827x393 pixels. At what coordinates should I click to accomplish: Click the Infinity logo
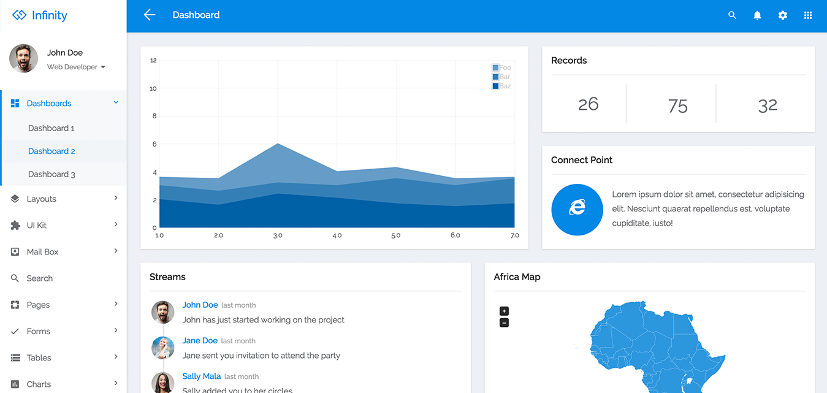pyautogui.click(x=40, y=15)
